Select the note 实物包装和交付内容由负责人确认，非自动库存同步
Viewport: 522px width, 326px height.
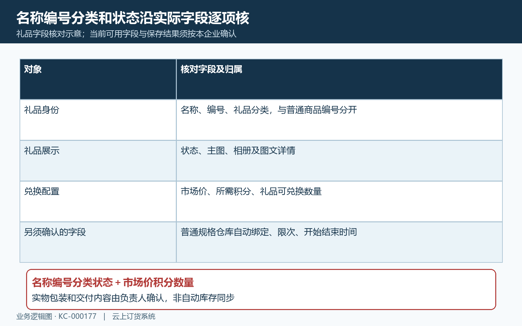coord(133,298)
